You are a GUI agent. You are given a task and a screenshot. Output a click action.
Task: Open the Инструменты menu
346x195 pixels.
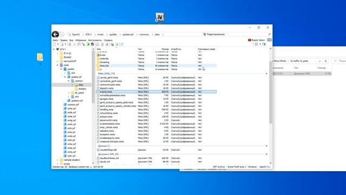pos(95,40)
